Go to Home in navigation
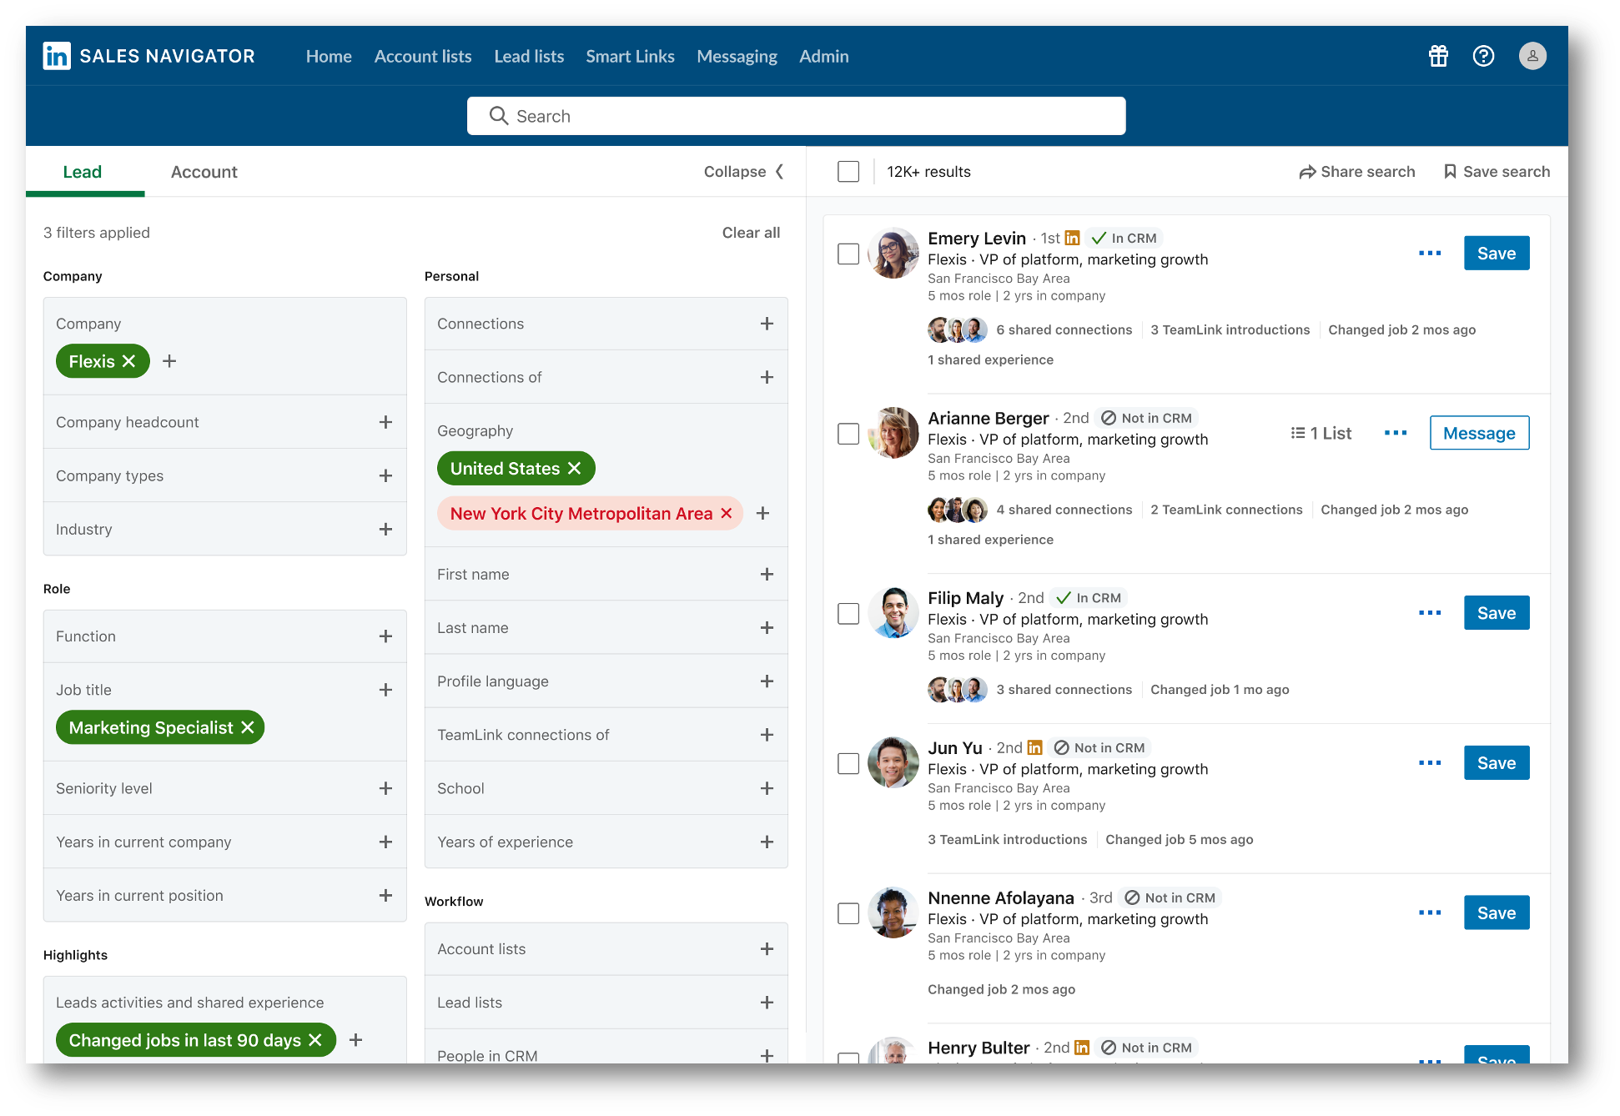Viewport: 1620px width, 1116px height. [329, 56]
